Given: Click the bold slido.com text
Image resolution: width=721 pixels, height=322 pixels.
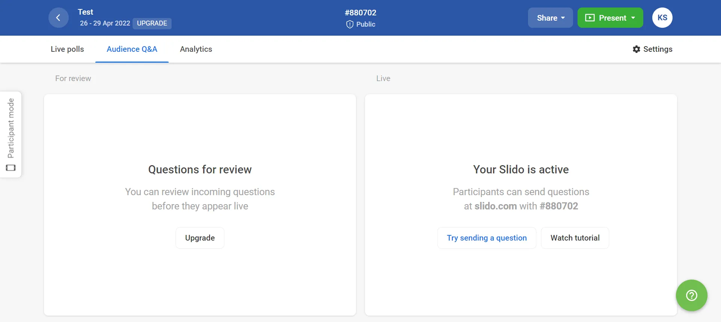Looking at the screenshot, I should click(x=495, y=206).
